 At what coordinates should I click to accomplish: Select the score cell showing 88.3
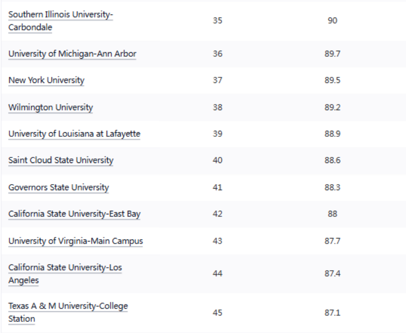click(332, 187)
